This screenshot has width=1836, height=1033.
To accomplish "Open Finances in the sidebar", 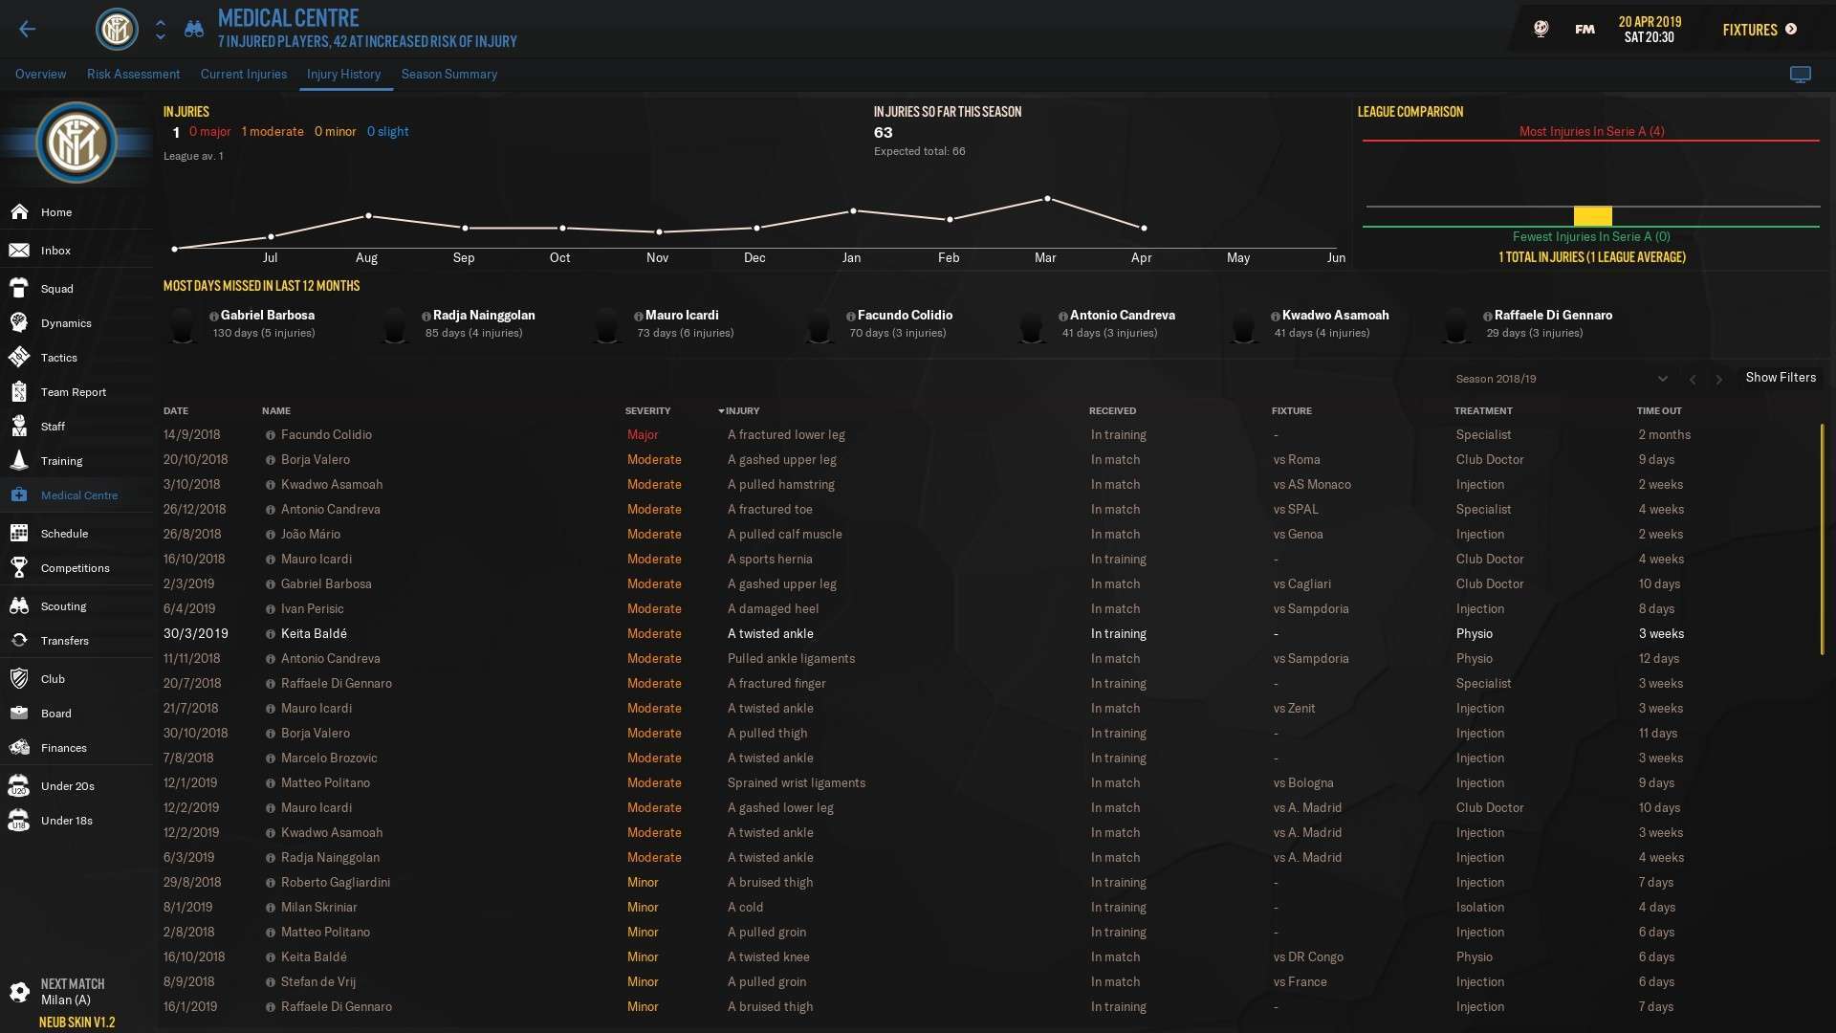I will point(63,748).
